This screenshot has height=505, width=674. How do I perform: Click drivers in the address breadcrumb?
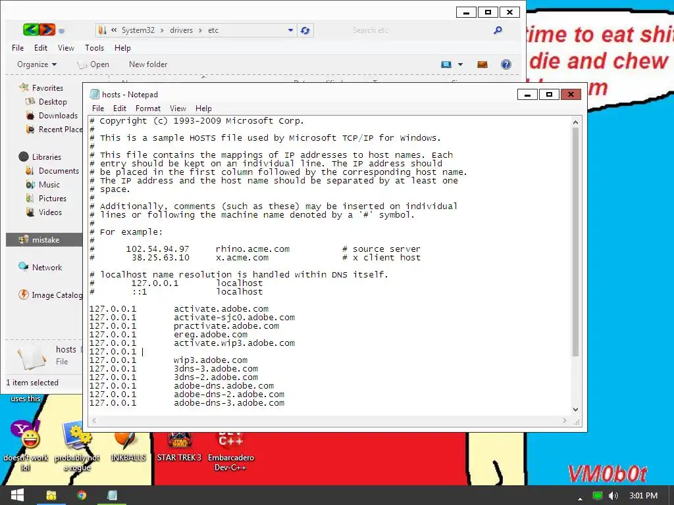[x=181, y=30]
